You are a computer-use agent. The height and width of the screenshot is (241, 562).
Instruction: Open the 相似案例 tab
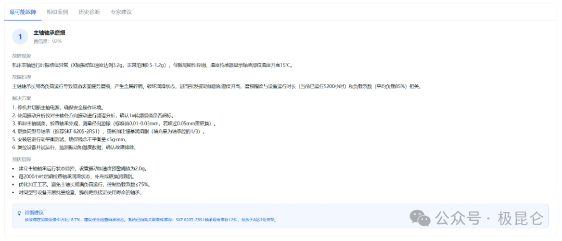coord(57,12)
